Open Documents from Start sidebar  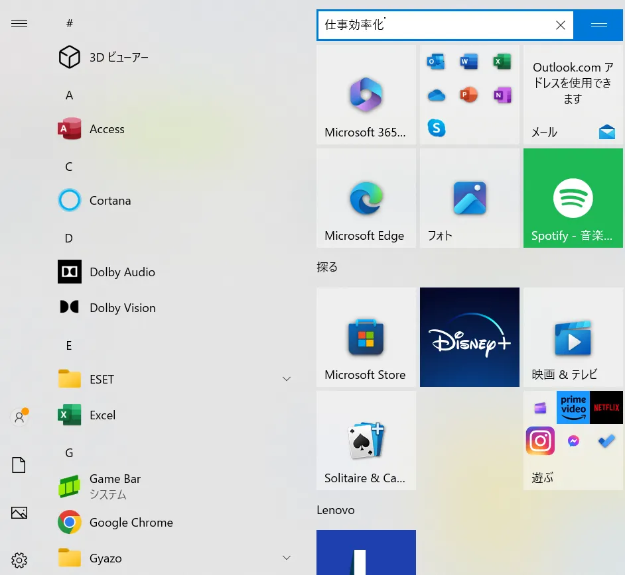pyautogui.click(x=19, y=465)
